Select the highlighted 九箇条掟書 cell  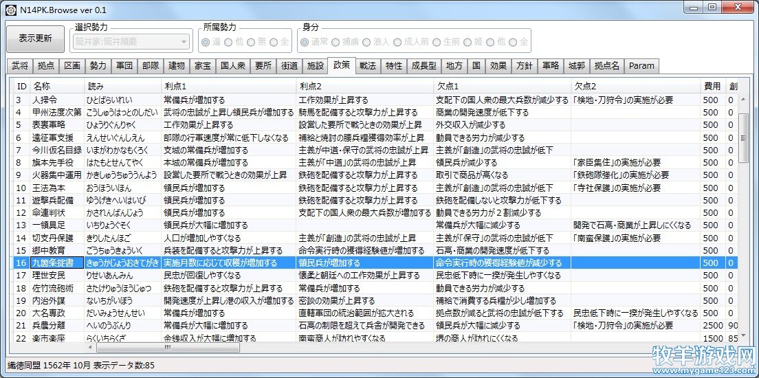tap(57, 263)
